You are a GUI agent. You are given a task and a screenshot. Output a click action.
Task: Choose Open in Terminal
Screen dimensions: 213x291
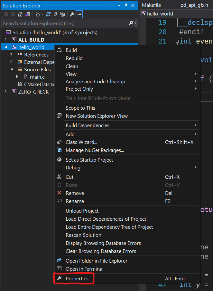coord(127,269)
